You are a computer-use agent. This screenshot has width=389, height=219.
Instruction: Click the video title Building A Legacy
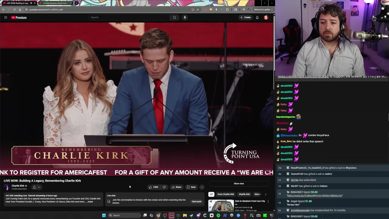(x=42, y=181)
